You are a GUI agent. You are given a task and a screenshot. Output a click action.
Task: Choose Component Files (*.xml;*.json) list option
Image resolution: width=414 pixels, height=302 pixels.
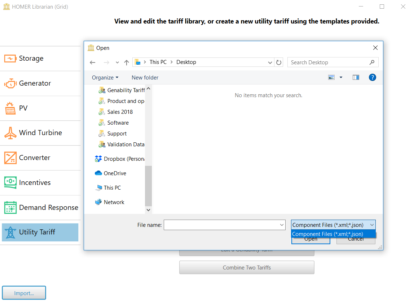point(327,234)
